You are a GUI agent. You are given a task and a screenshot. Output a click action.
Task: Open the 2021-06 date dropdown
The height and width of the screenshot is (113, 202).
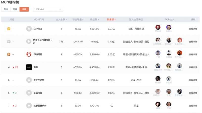48,9
